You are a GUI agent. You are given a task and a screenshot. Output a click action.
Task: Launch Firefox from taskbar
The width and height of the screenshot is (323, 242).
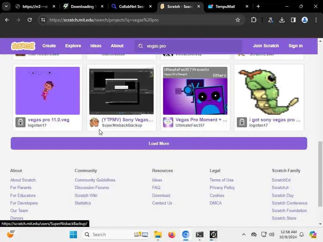[172, 234]
